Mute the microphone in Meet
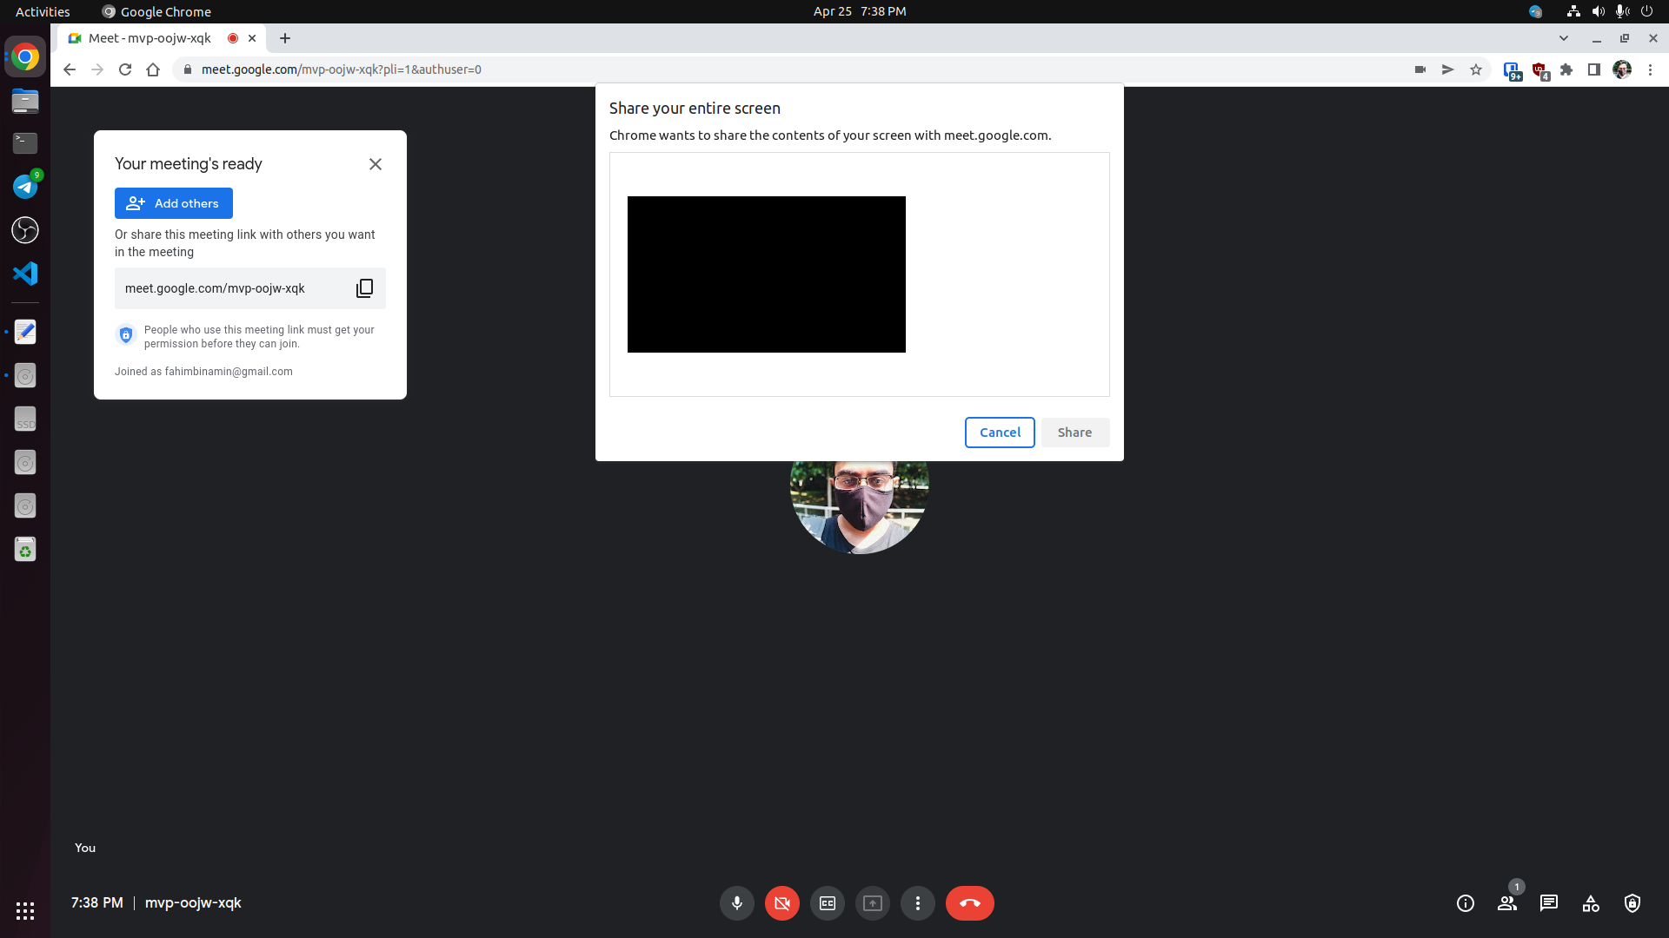The height and width of the screenshot is (938, 1669). tap(736, 903)
